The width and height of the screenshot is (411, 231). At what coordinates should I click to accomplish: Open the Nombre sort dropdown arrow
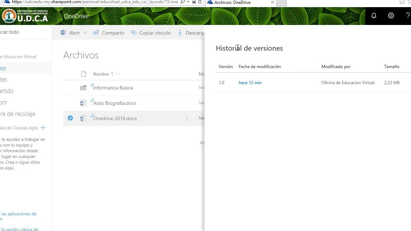(117, 74)
